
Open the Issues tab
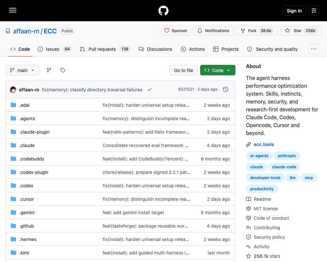coord(55,49)
